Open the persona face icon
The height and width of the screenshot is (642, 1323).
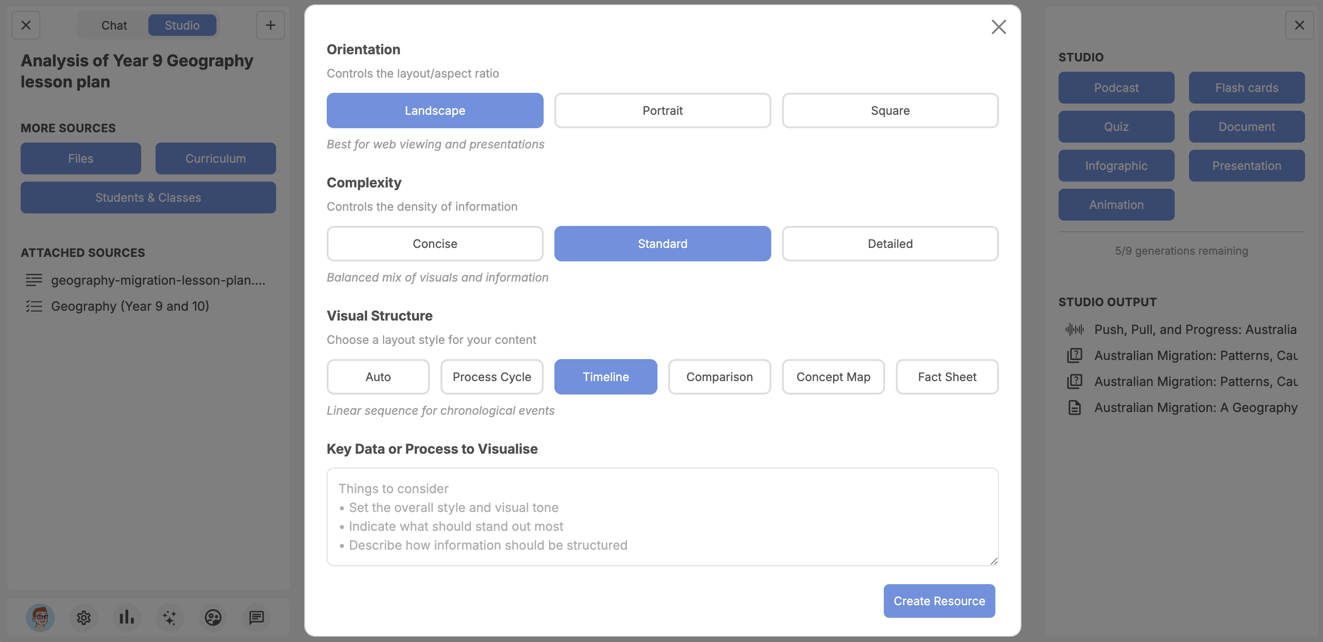point(213,617)
